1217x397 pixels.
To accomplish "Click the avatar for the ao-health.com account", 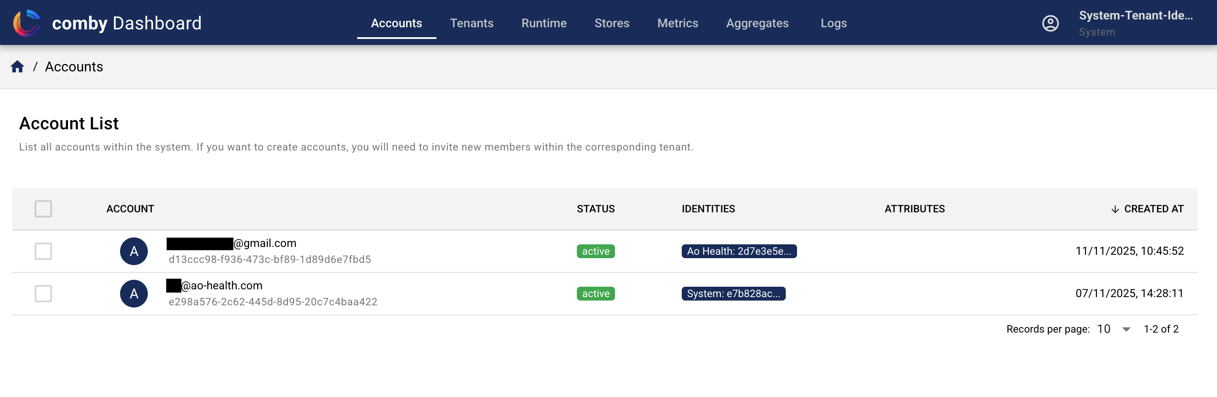I will point(133,293).
